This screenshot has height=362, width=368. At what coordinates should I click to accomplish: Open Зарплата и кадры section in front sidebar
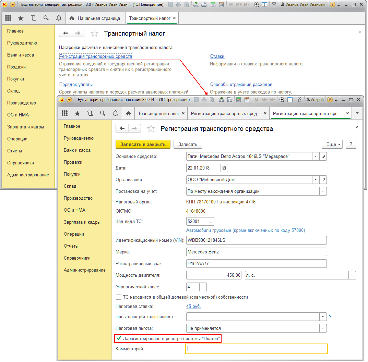pyautogui.click(x=82, y=222)
